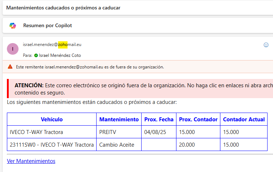Select cell 23111SW0 - IVECO T-WAY Tractora
Viewport: 273px width, 172px height.
pyautogui.click(x=52, y=145)
